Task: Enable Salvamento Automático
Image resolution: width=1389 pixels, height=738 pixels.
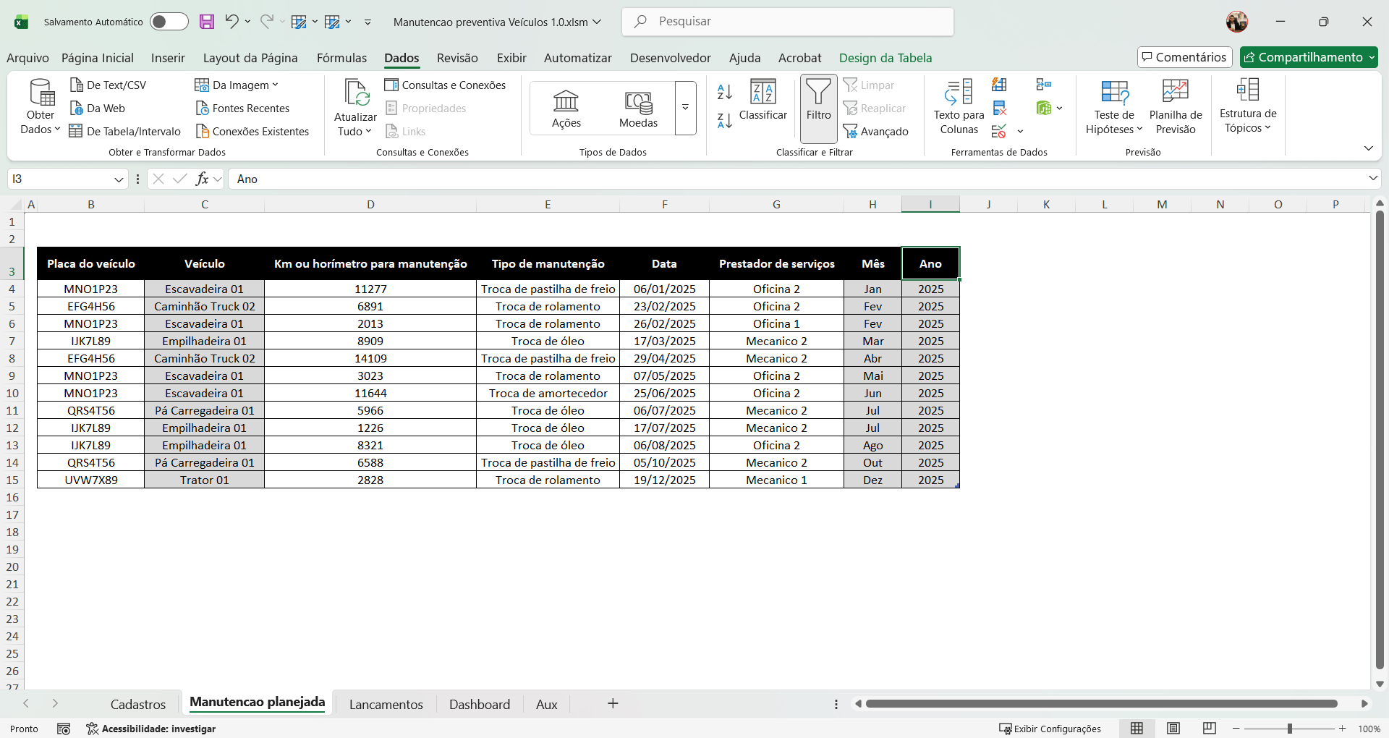Action: (169, 22)
